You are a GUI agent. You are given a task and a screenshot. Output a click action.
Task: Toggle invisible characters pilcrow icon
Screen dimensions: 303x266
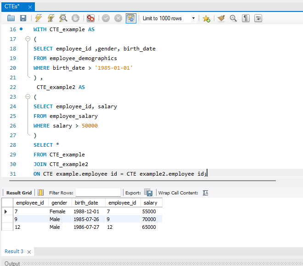pyautogui.click(x=246, y=18)
